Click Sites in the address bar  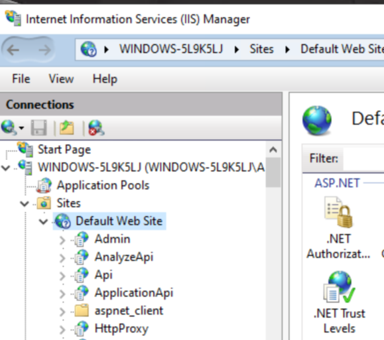pyautogui.click(x=261, y=49)
